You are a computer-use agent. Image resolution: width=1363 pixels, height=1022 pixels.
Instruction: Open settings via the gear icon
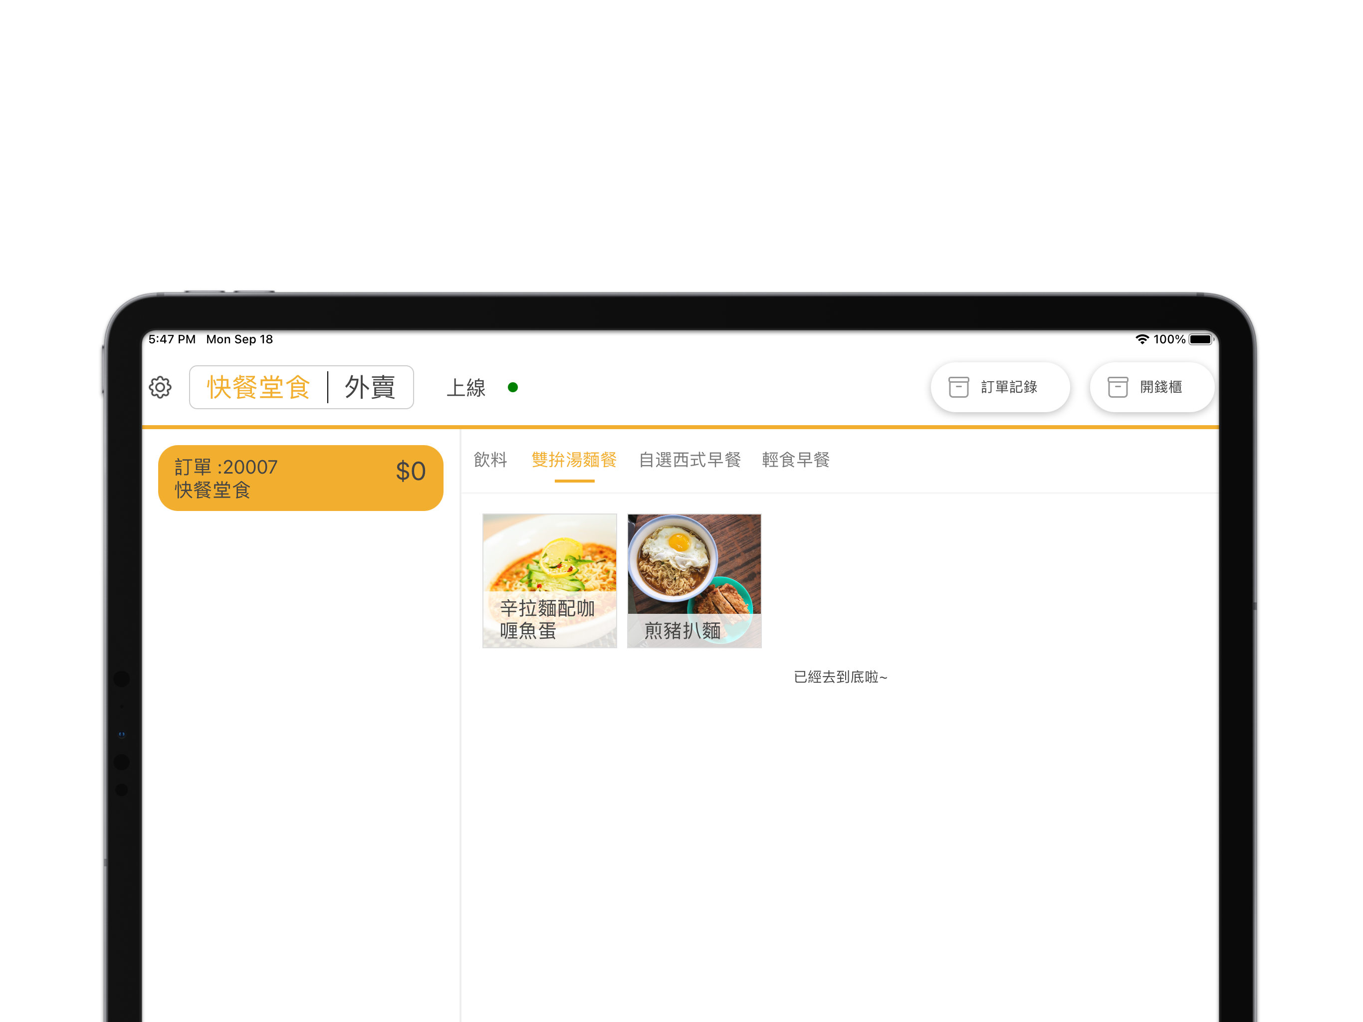coord(160,387)
